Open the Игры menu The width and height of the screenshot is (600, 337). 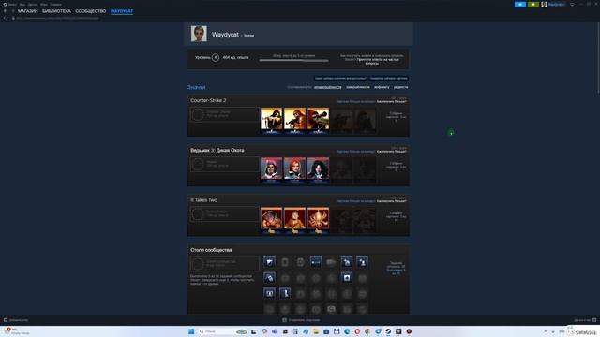click(x=44, y=4)
